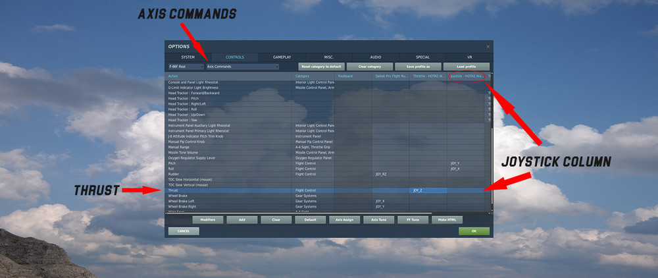
Task: Select the Manual Pip Control Knob row
Action: click(x=327, y=142)
